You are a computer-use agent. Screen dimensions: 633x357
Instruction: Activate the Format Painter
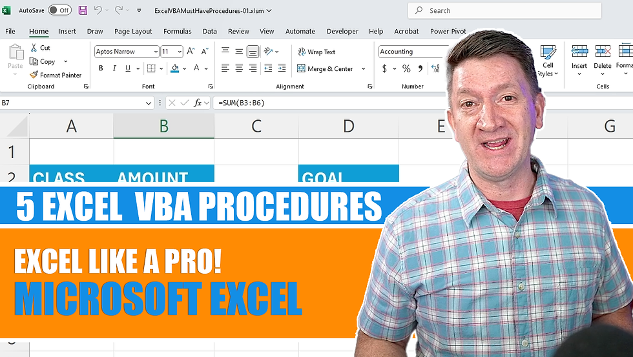pos(56,75)
